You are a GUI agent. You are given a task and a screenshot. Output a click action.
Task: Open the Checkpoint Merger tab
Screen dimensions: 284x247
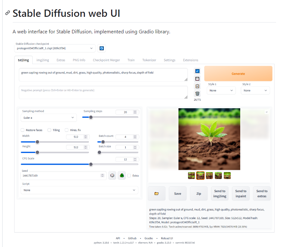pos(106,60)
